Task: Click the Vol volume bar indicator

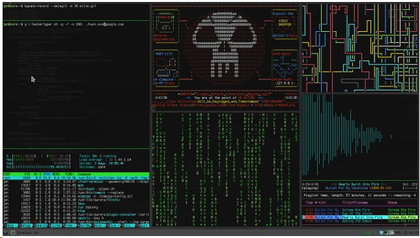Action: (410, 188)
